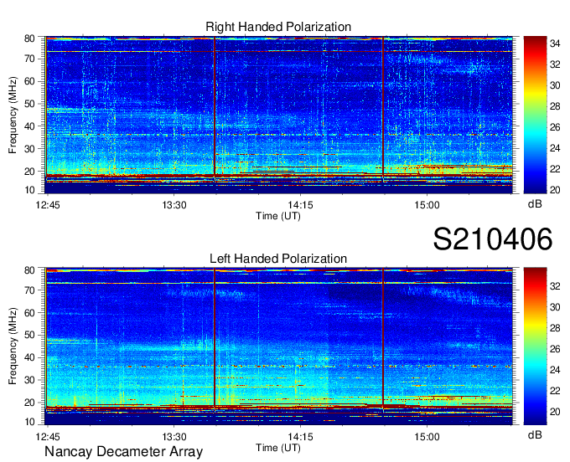Click the 14:15 tick label on bottom plot

point(301,437)
